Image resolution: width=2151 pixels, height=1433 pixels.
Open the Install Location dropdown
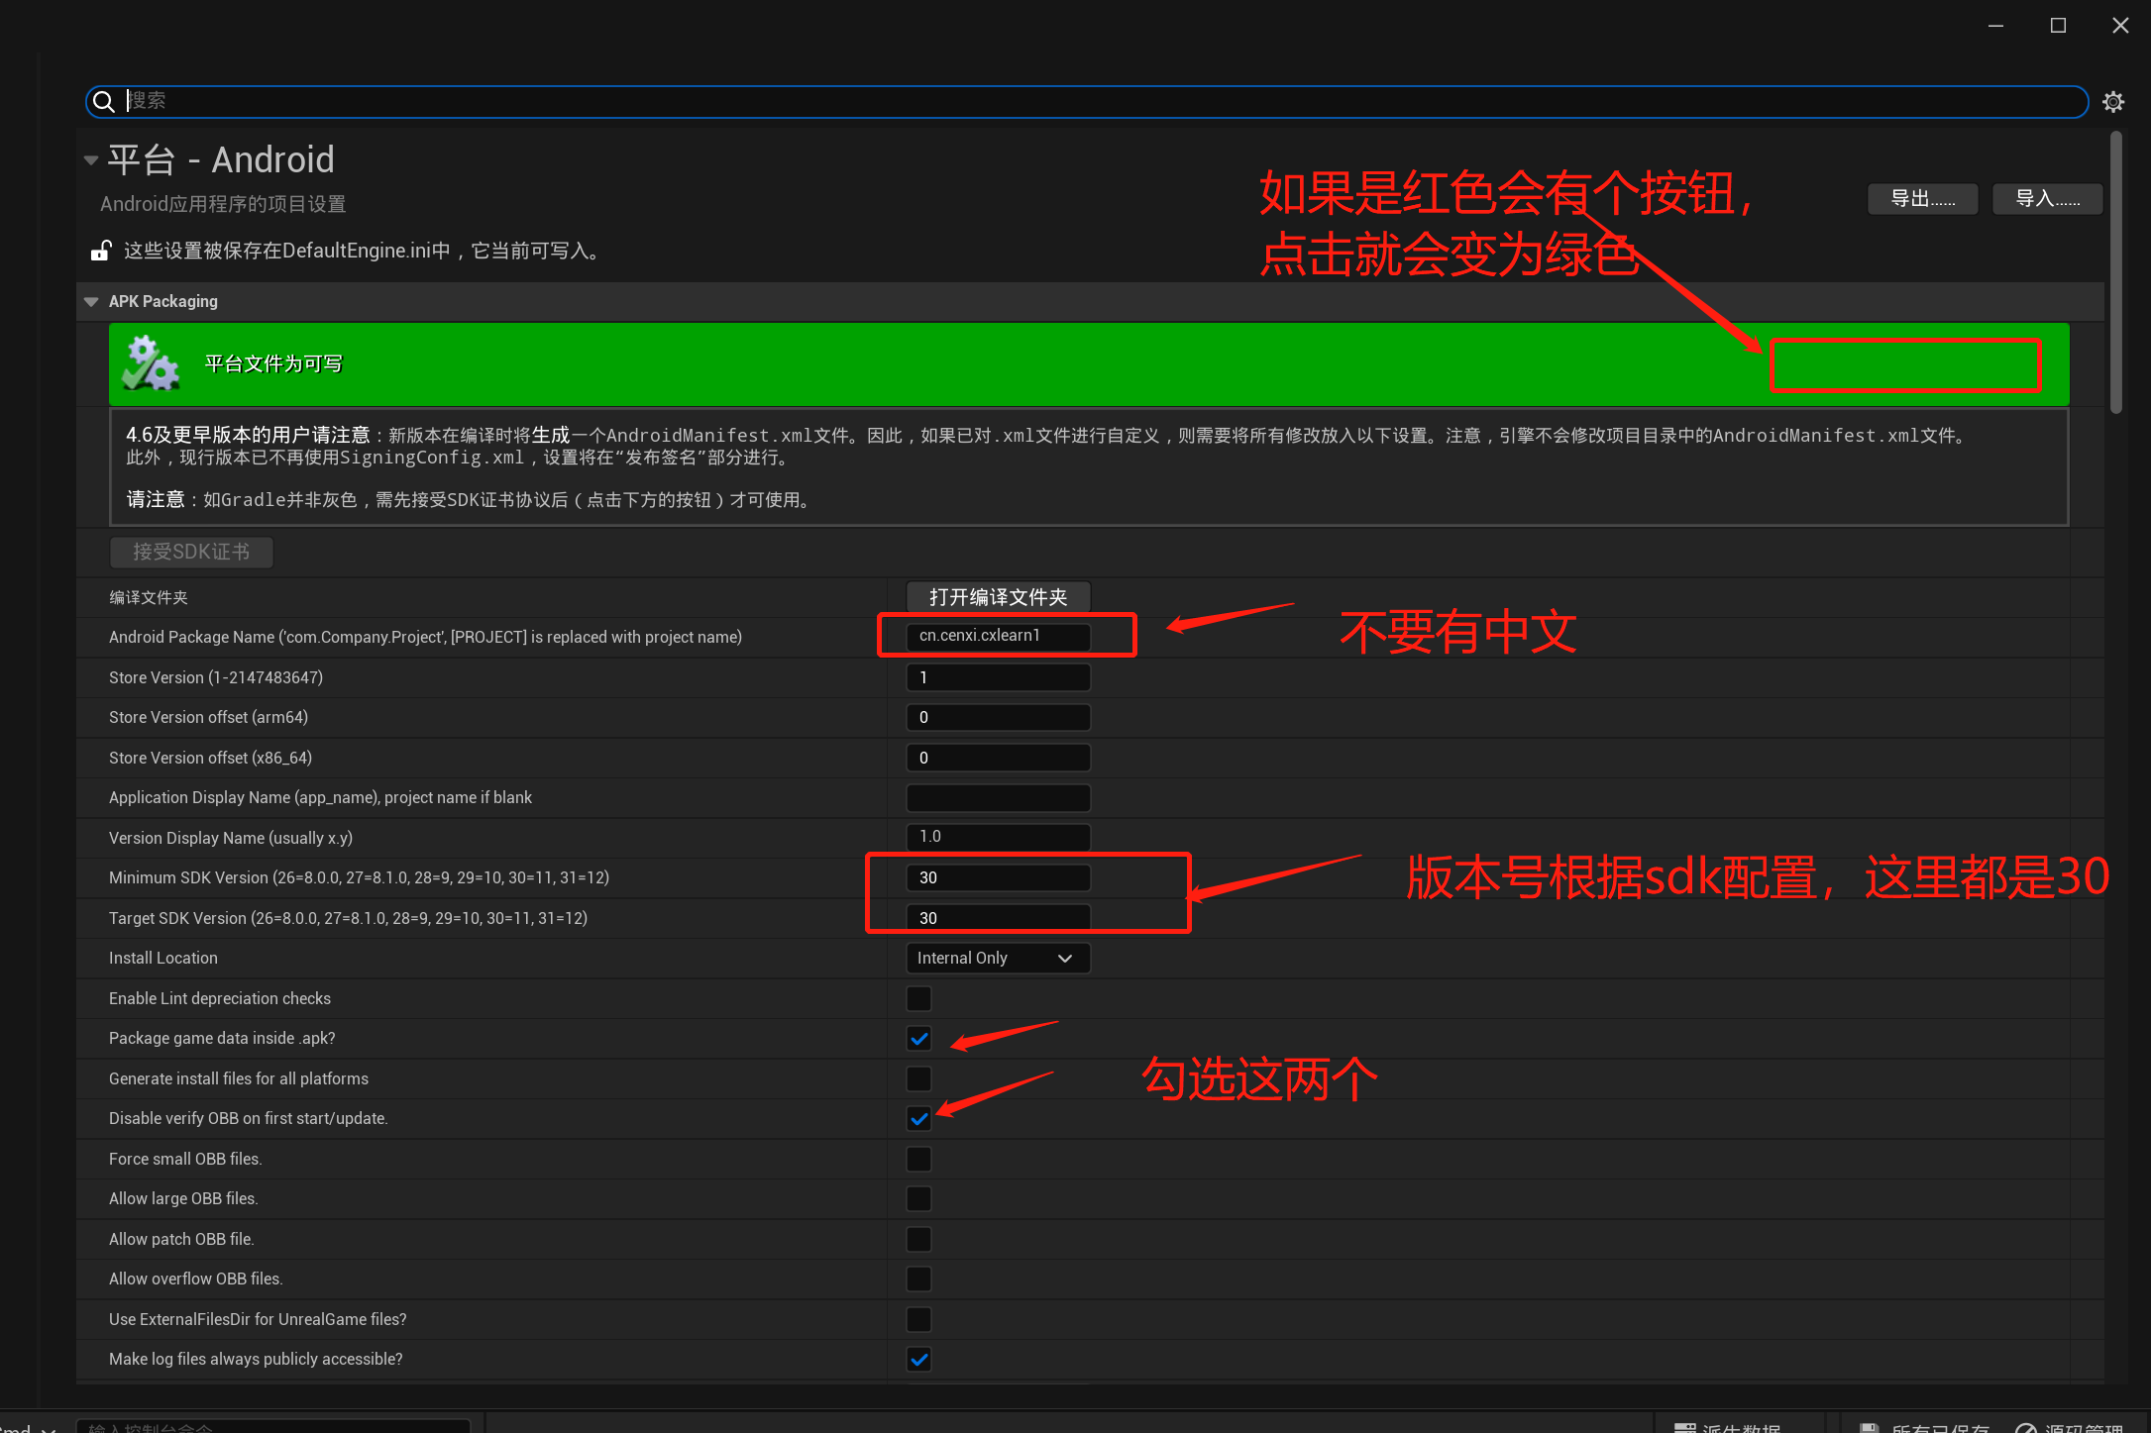(x=997, y=958)
